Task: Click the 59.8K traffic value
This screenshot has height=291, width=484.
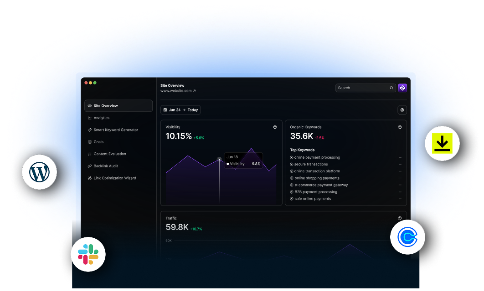Action: click(177, 227)
